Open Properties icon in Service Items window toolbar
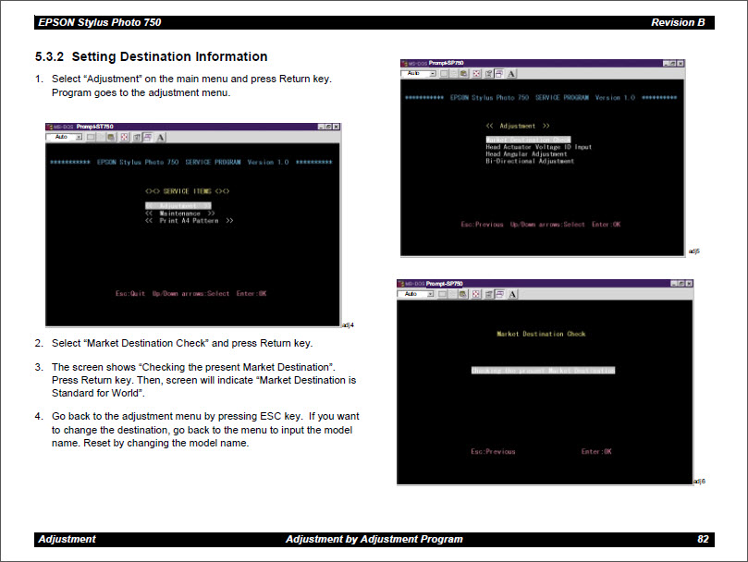748x562 pixels. 137,137
